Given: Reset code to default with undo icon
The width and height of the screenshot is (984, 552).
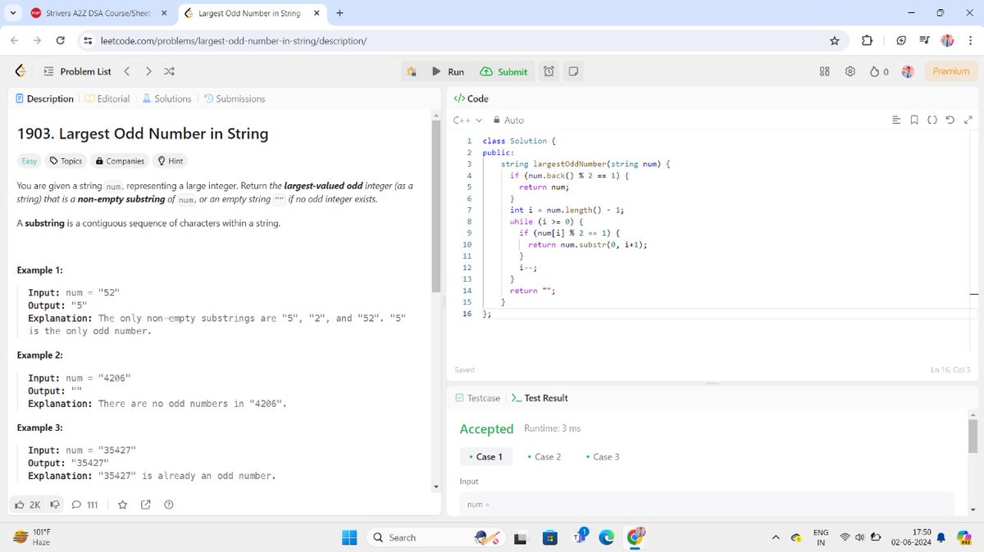Looking at the screenshot, I should tap(950, 120).
